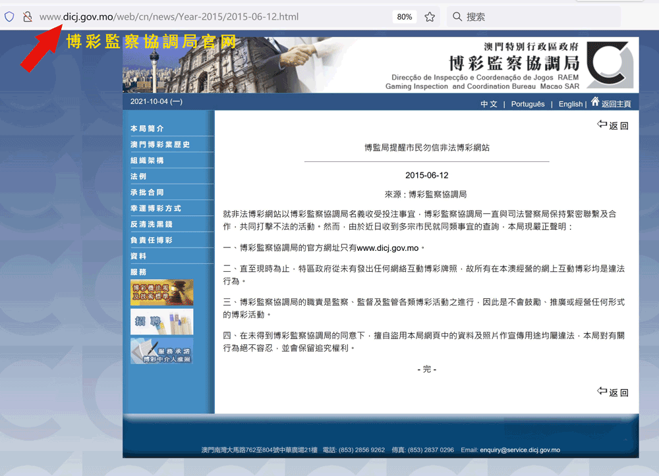659x476 pixels.
Task: Bookmark this page with the star icon
Action: pos(430,17)
